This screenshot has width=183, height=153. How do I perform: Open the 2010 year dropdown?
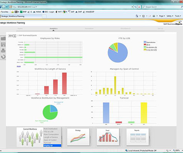pos(12,36)
